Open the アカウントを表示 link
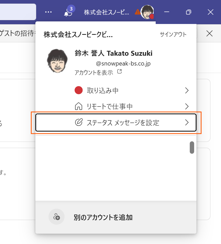Viewport: 221px width, 244px height. pos(94,72)
